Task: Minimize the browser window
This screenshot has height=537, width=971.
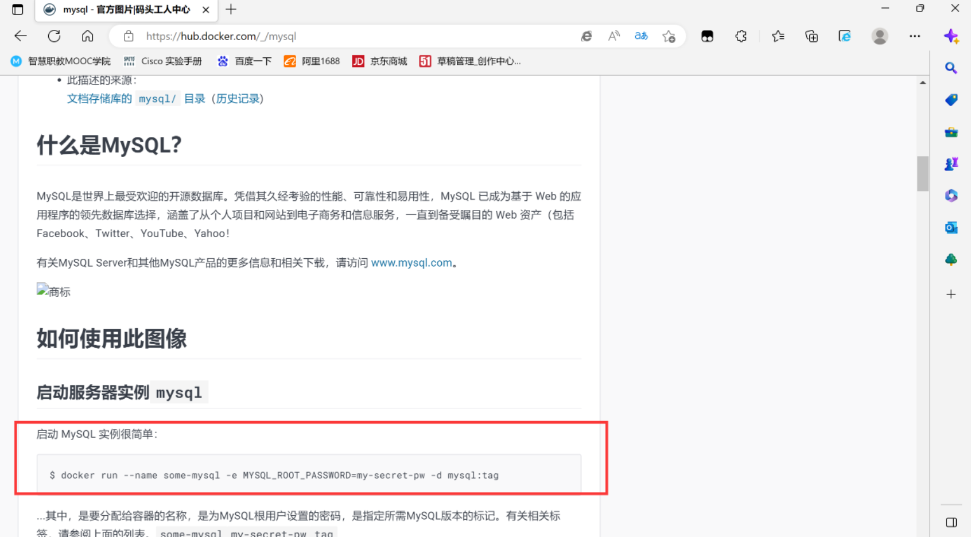Action: 885,9
